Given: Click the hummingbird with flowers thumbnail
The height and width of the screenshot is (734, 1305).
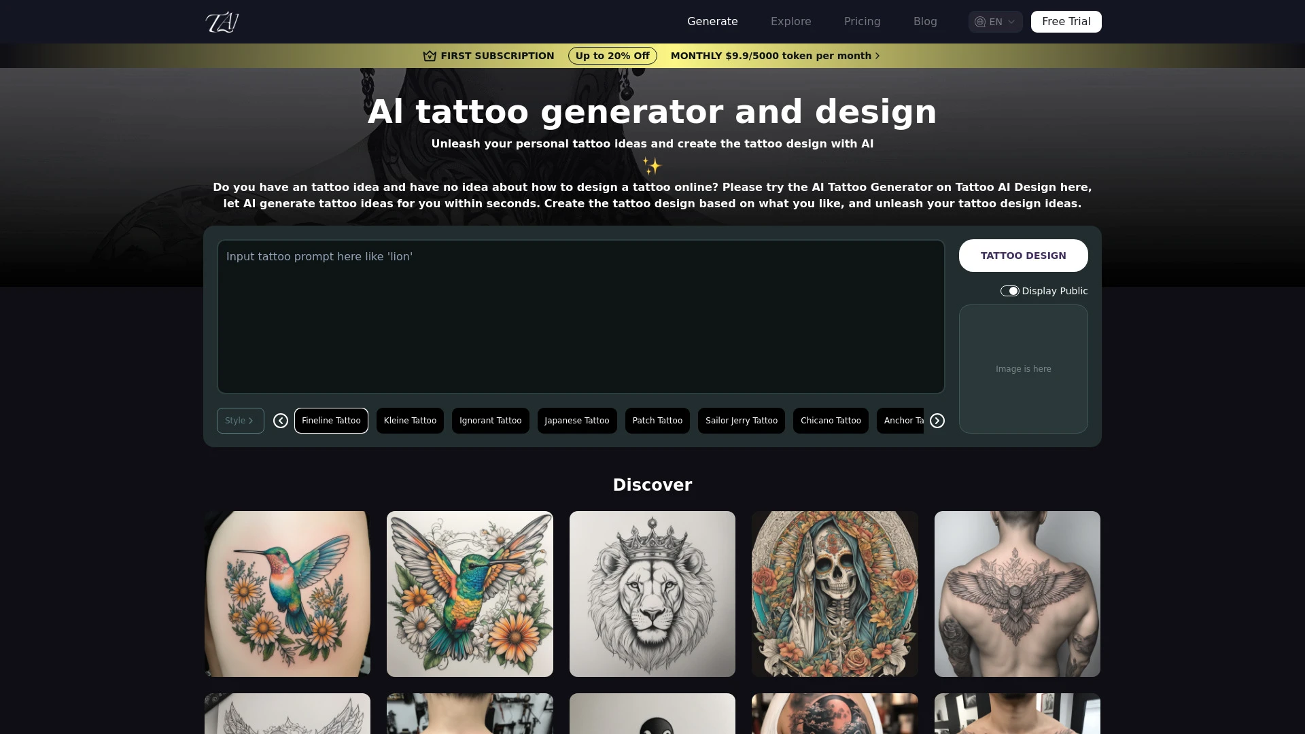Looking at the screenshot, I should 288,594.
